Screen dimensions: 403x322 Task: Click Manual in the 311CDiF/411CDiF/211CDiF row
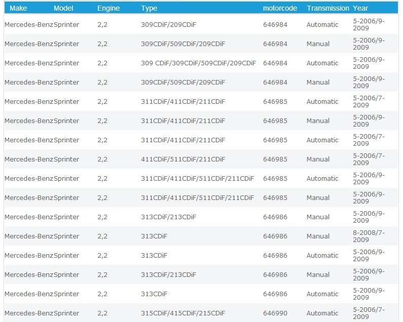(318, 121)
